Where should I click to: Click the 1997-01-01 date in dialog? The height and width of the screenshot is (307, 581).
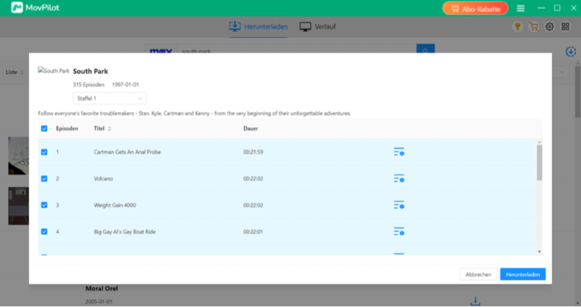pyautogui.click(x=125, y=85)
